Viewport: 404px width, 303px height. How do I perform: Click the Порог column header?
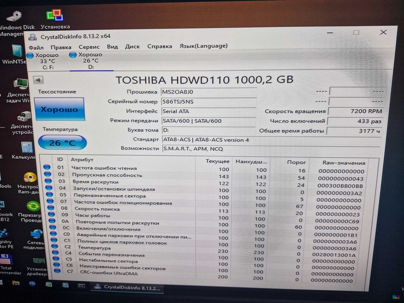(x=296, y=162)
